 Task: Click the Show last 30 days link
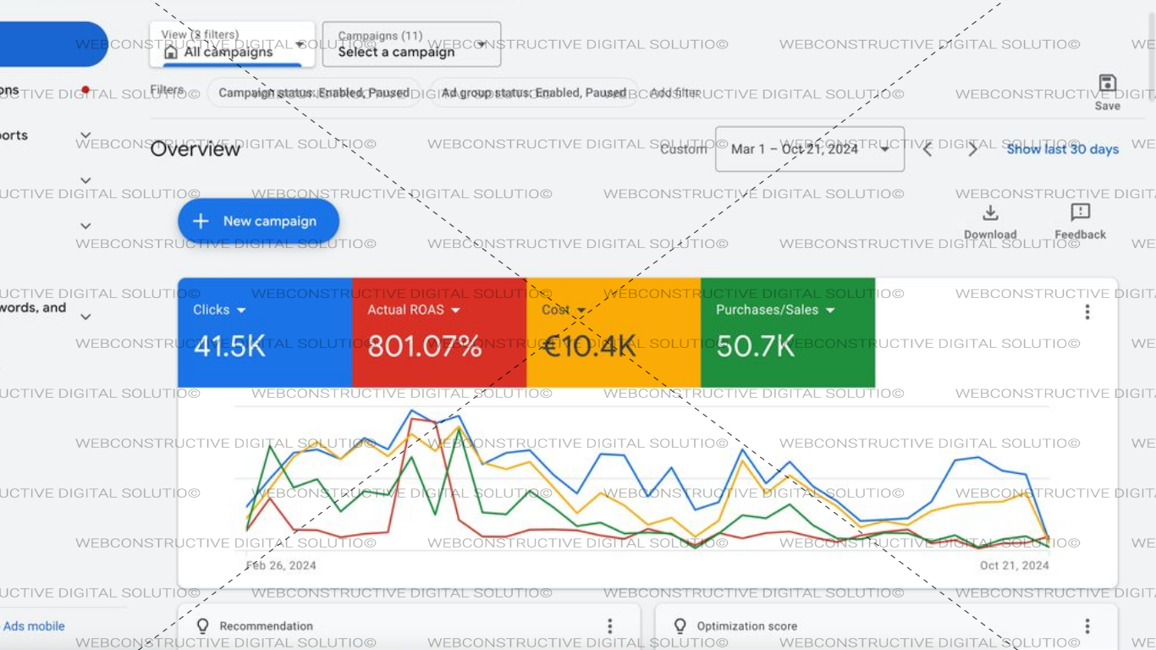pyautogui.click(x=1062, y=148)
